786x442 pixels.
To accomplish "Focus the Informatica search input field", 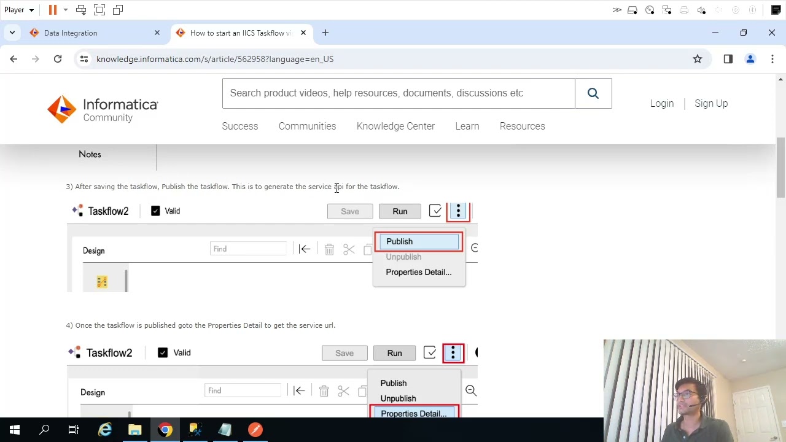I will 399,93.
